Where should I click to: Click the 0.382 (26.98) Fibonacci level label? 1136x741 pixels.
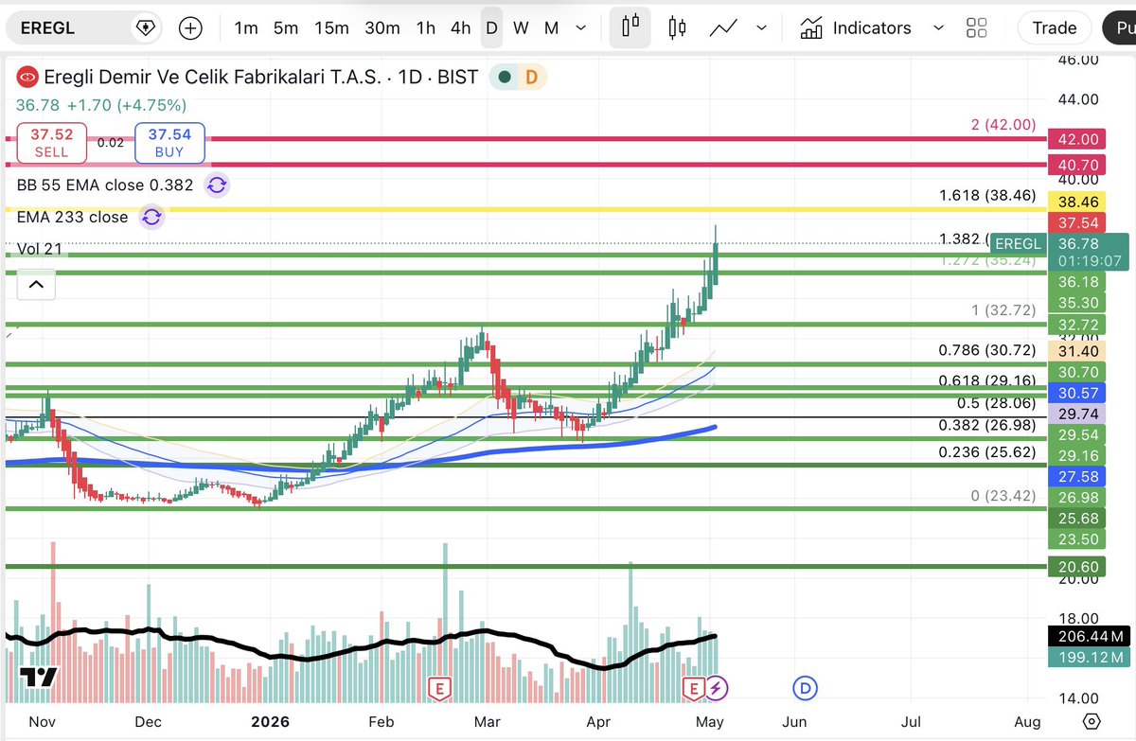point(988,426)
